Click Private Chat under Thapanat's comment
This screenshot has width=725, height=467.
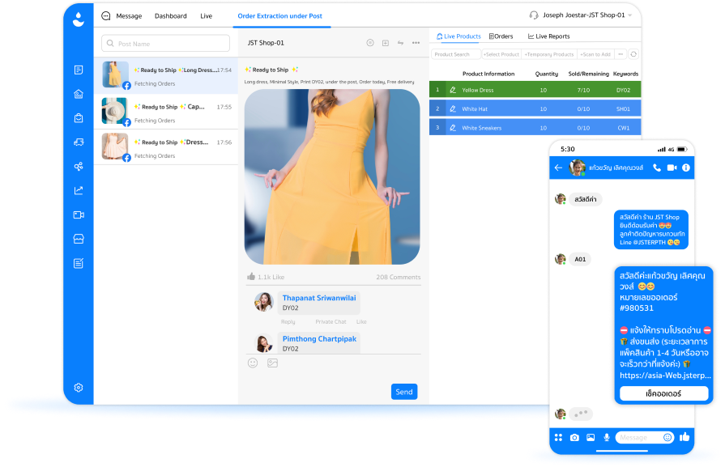pos(331,322)
